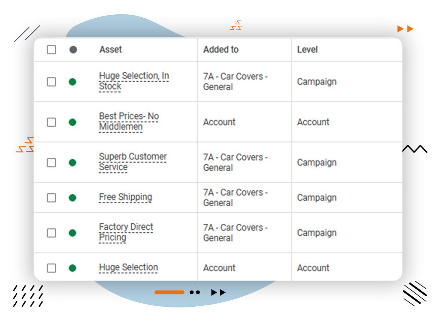Click the green dot beside Superb Customer Service
The width and height of the screenshot is (436, 318).
72,162
